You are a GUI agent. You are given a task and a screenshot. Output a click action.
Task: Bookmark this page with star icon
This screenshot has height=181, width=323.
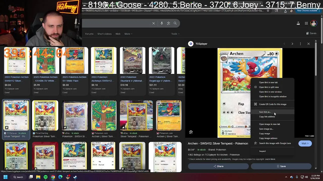268,11
